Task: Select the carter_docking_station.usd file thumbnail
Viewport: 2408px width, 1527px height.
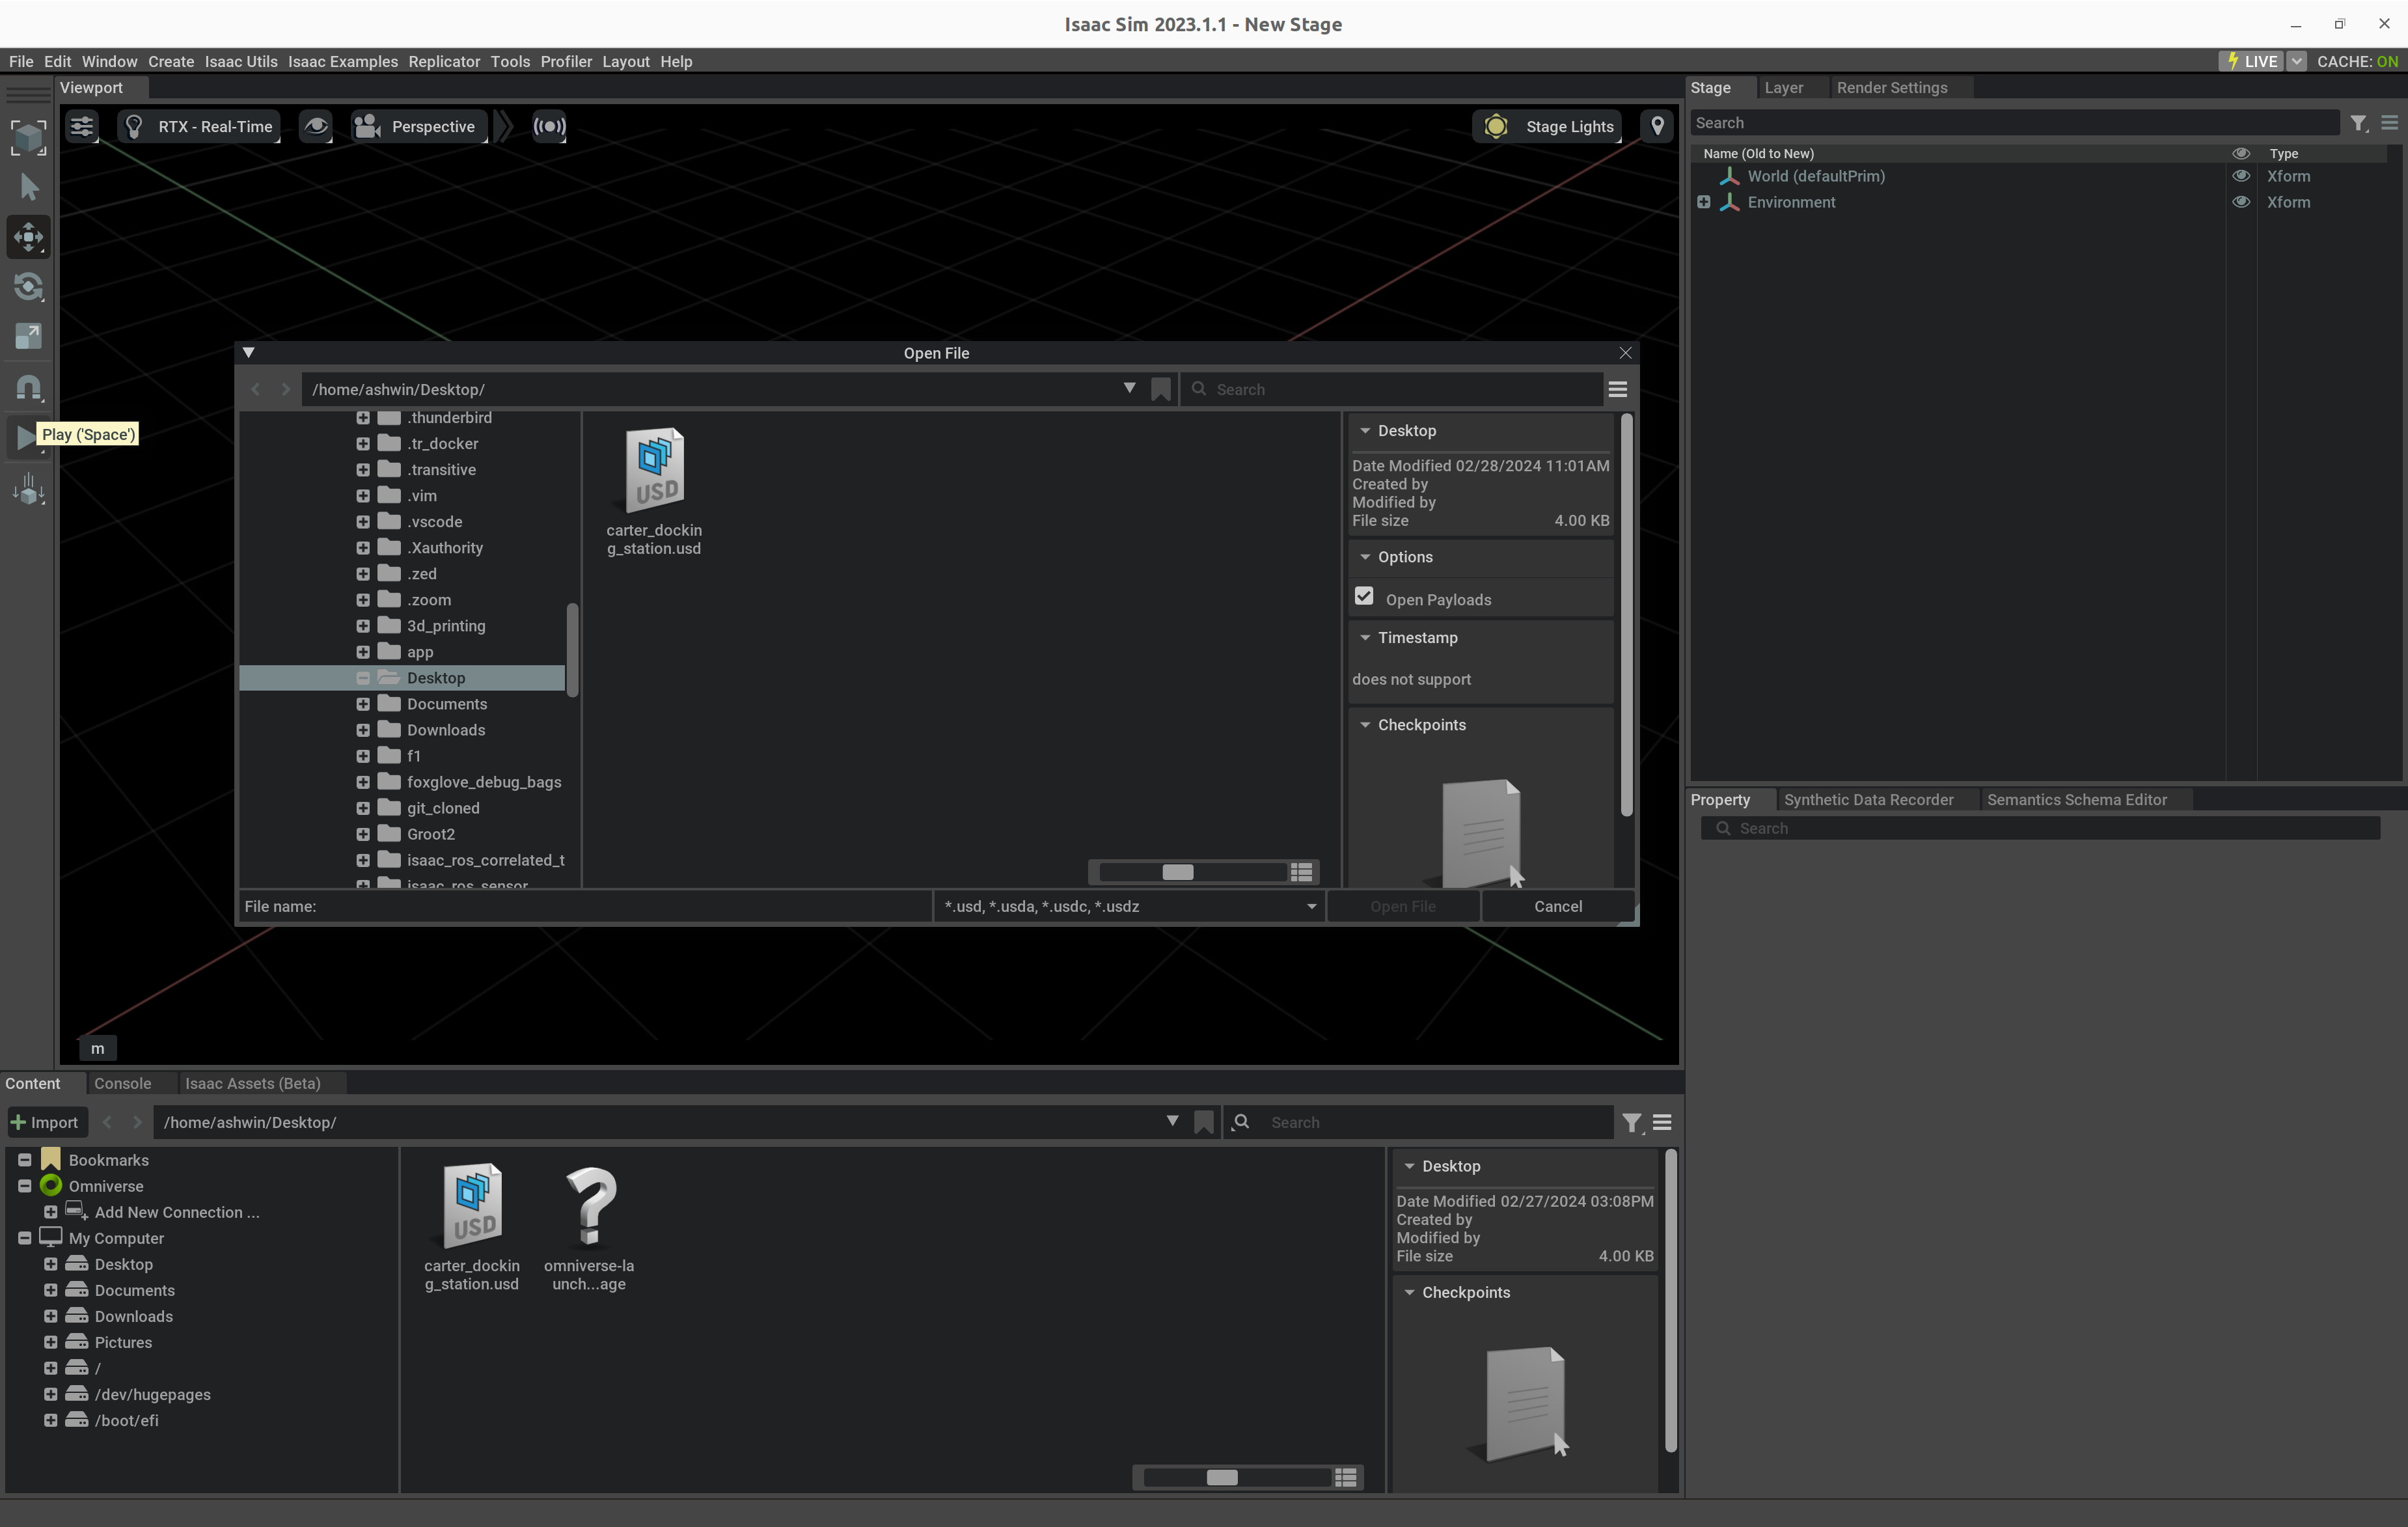Action: [655, 469]
